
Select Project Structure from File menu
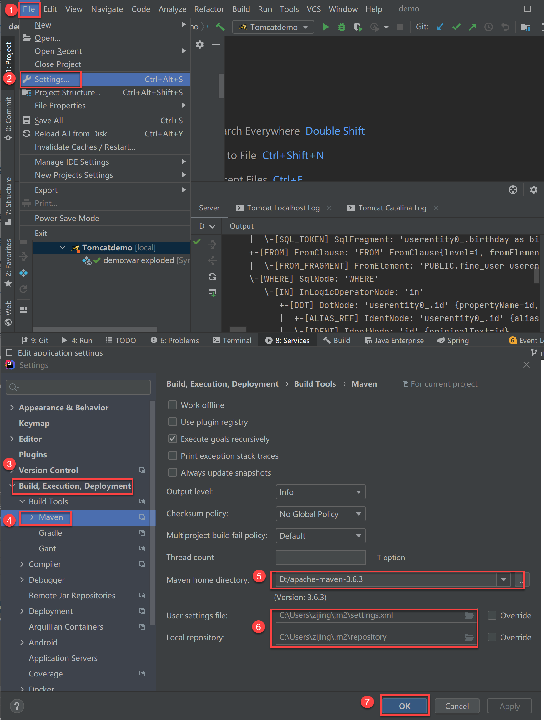point(68,92)
